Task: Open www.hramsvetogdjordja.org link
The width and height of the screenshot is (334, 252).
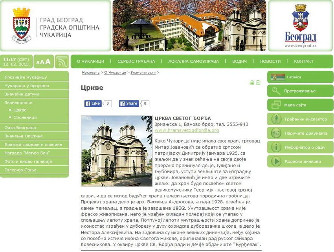Action: [x=187, y=130]
